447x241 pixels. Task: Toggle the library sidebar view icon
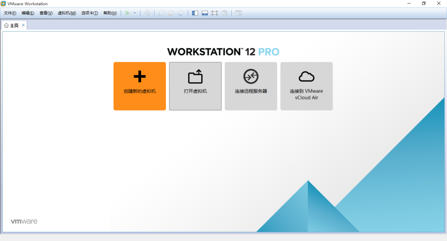click(x=195, y=13)
